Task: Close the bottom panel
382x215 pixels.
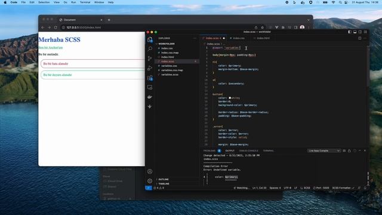Action: 365,151
